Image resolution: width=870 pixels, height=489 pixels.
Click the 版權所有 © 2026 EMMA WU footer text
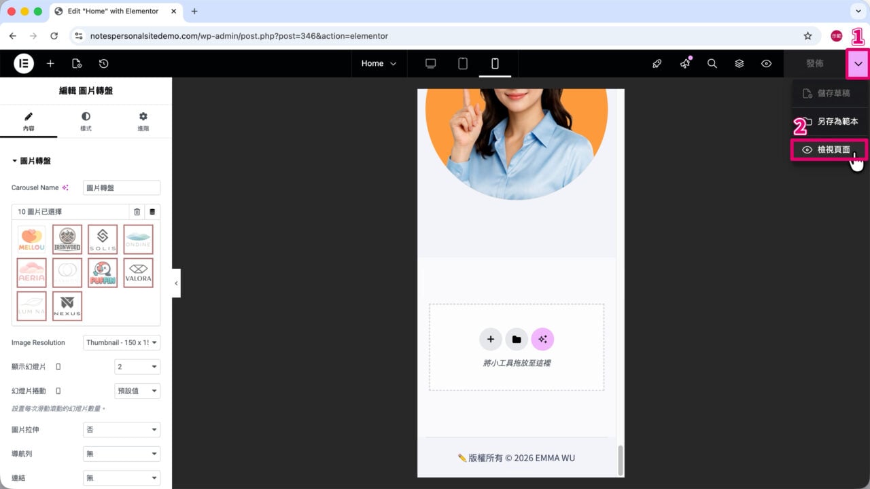click(517, 458)
